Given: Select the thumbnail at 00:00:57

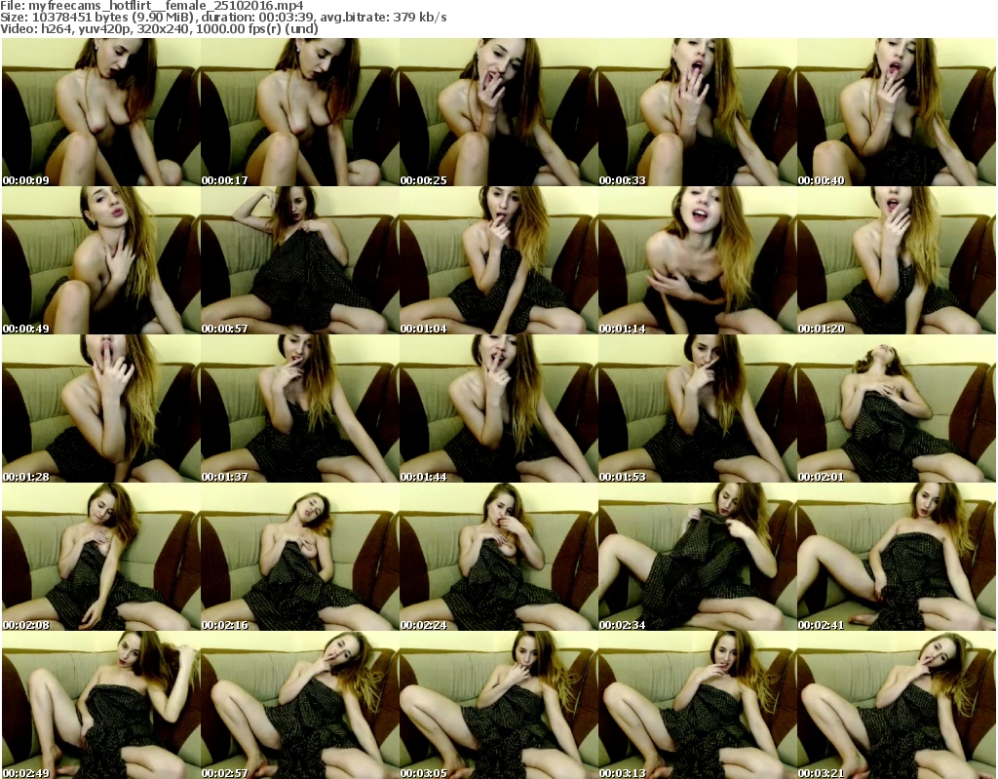Looking at the screenshot, I should (298, 261).
